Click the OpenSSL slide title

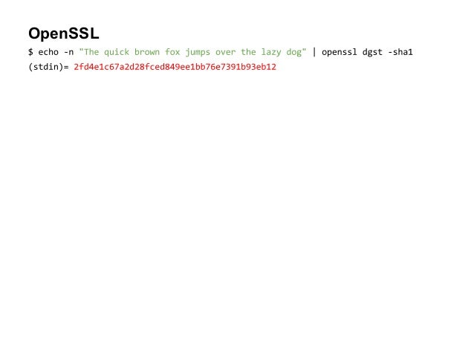coord(63,33)
